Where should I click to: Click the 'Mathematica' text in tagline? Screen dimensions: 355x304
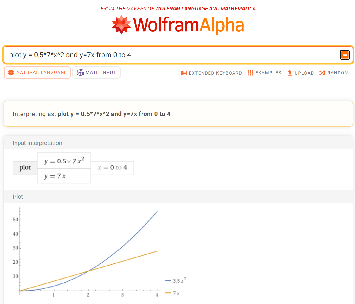point(238,9)
